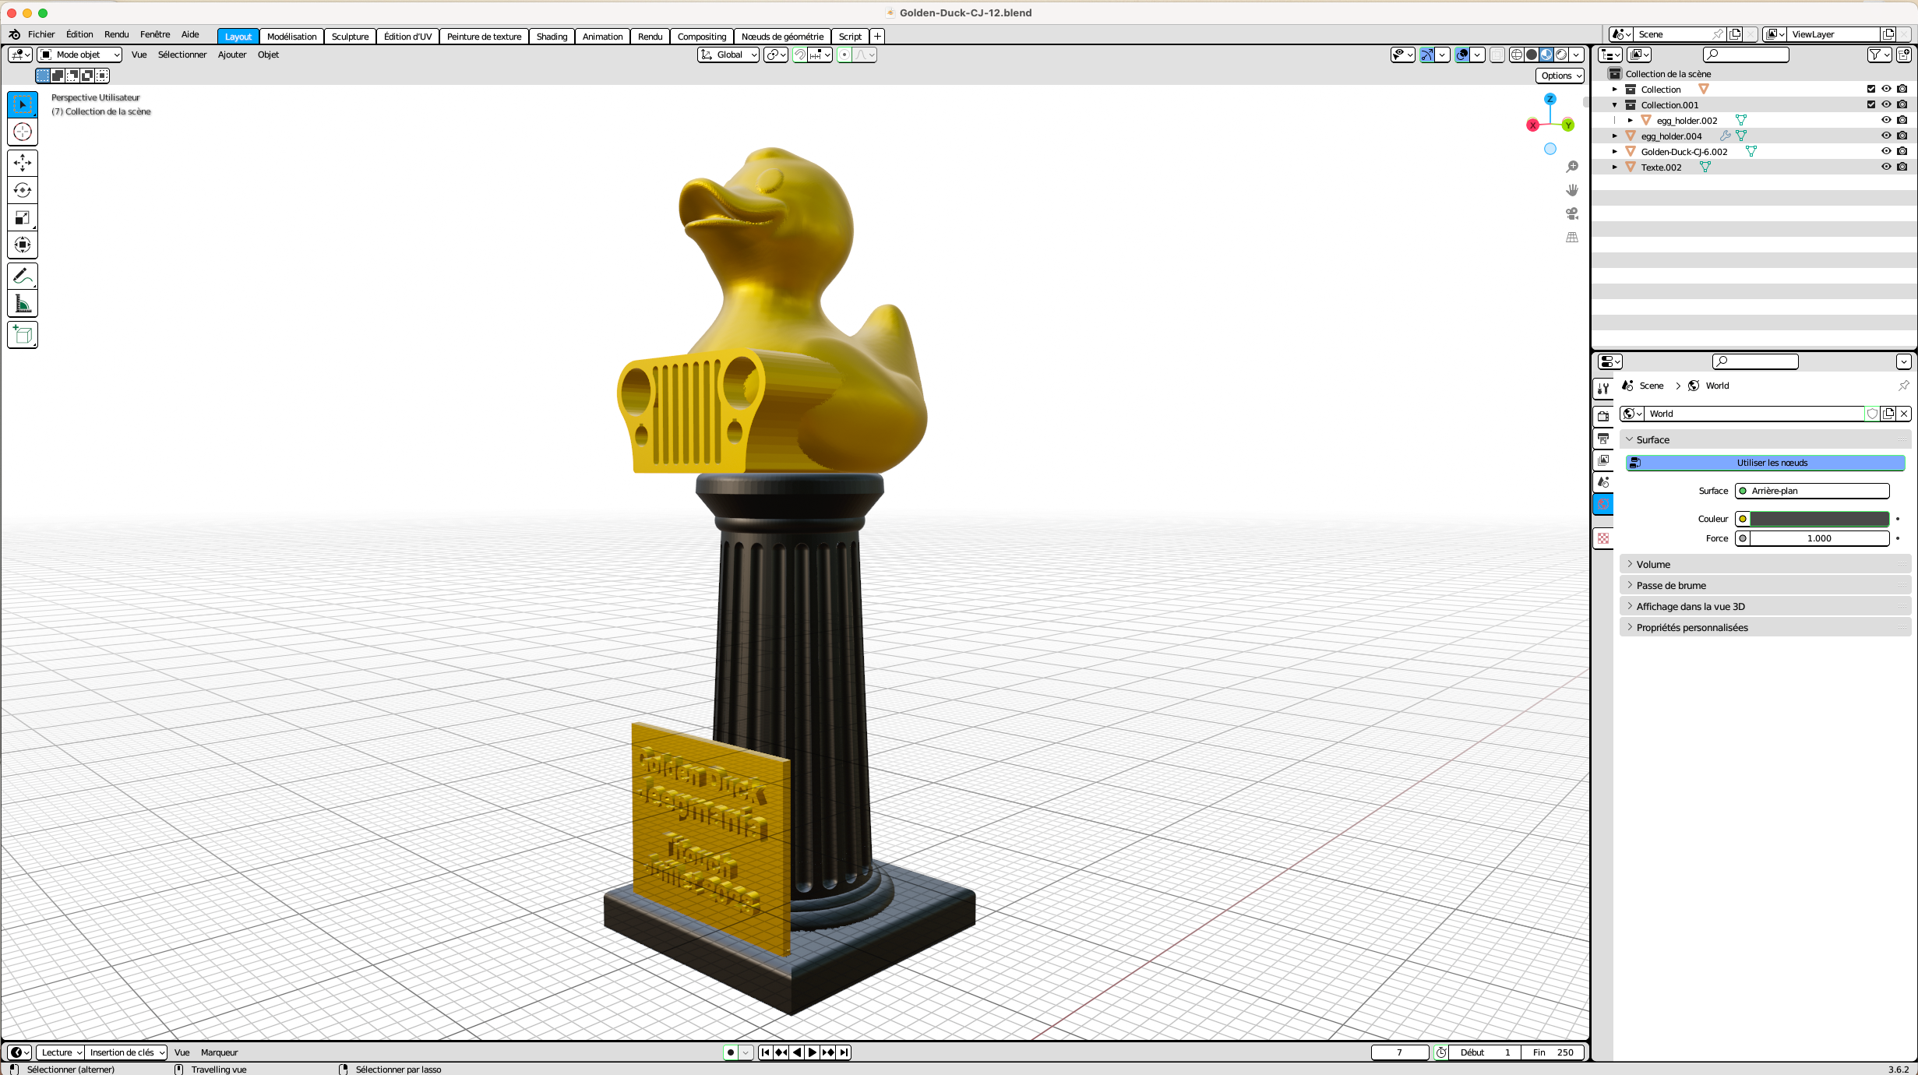Image resolution: width=1918 pixels, height=1075 pixels.
Task: Switch to the Nœuds de géométrie tab
Action: (782, 37)
